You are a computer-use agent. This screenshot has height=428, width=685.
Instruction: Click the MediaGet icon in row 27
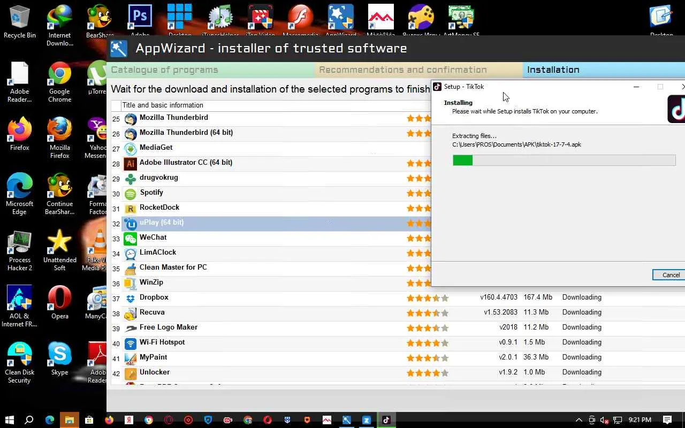(130, 149)
